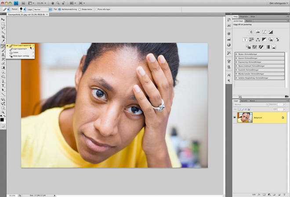Choose Lagningspenseln from the tool flyout
Screen dimensions: 290x197
pyautogui.click(x=20, y=49)
